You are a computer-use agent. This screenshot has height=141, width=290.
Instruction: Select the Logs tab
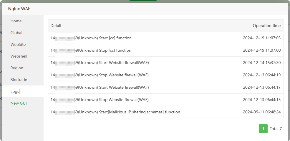15,92
